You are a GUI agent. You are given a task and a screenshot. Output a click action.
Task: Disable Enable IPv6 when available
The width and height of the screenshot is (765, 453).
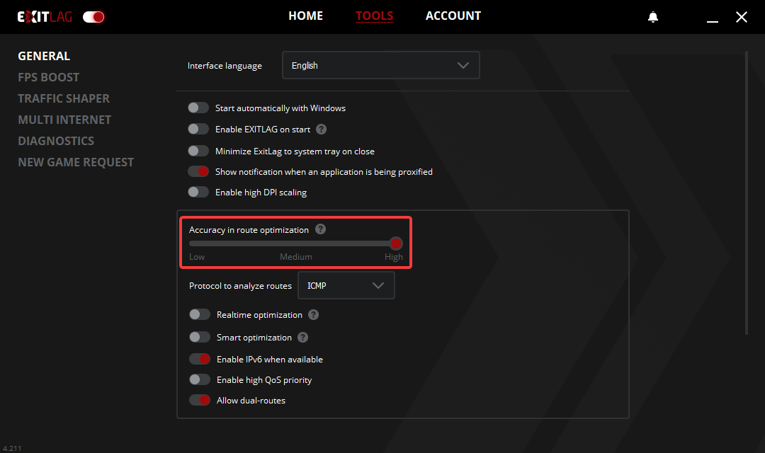point(200,359)
